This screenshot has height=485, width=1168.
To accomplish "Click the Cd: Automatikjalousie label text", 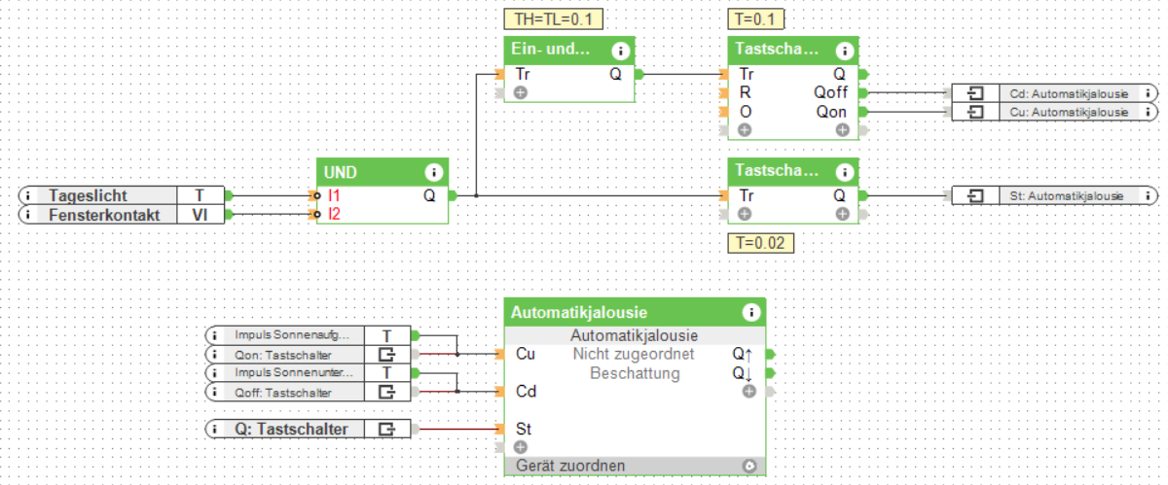I will [x=1070, y=93].
